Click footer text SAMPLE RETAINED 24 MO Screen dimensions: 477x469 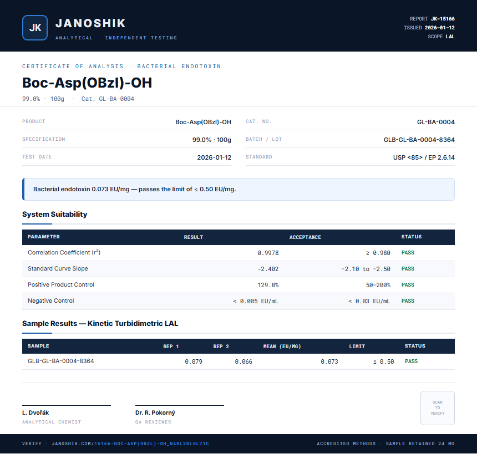420,443
